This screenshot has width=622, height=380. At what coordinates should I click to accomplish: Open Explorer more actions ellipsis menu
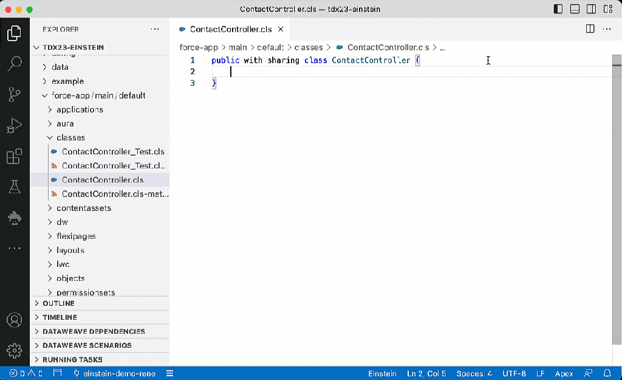[x=155, y=29]
